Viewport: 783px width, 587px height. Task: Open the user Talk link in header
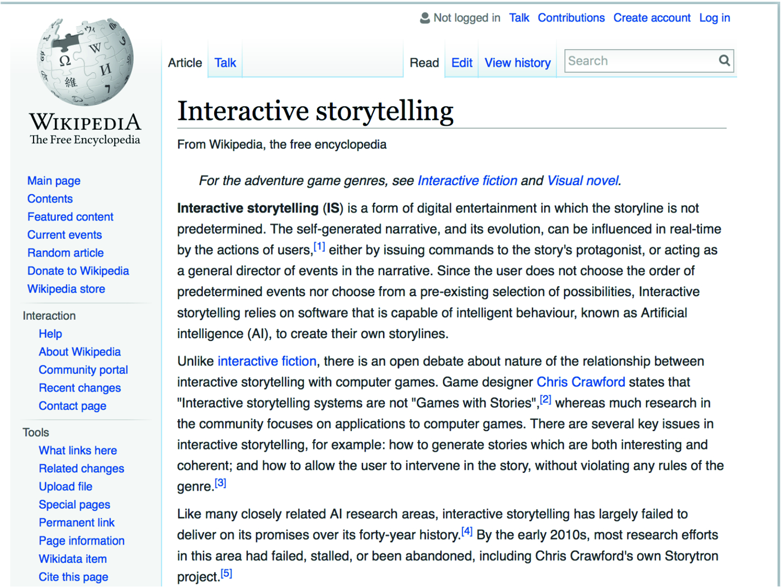pos(519,18)
